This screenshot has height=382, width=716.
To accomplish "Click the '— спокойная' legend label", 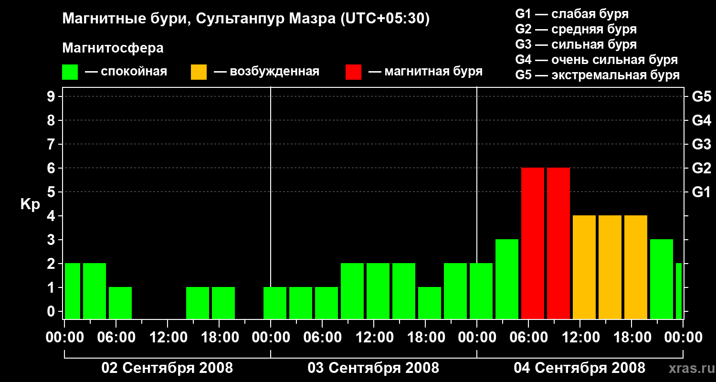I will 126,72.
